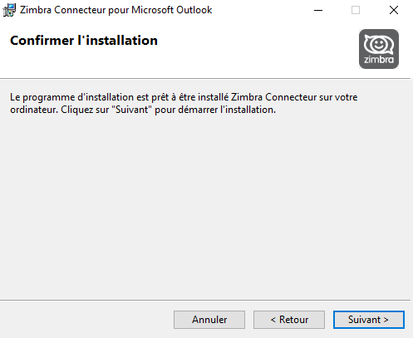Select the heading Confirmer l'installation
Viewport: 413px width, 338px height.
pos(84,41)
